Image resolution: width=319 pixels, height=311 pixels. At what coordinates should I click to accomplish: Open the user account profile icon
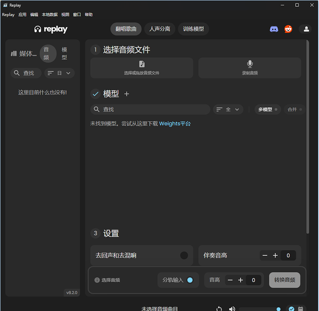click(x=305, y=29)
